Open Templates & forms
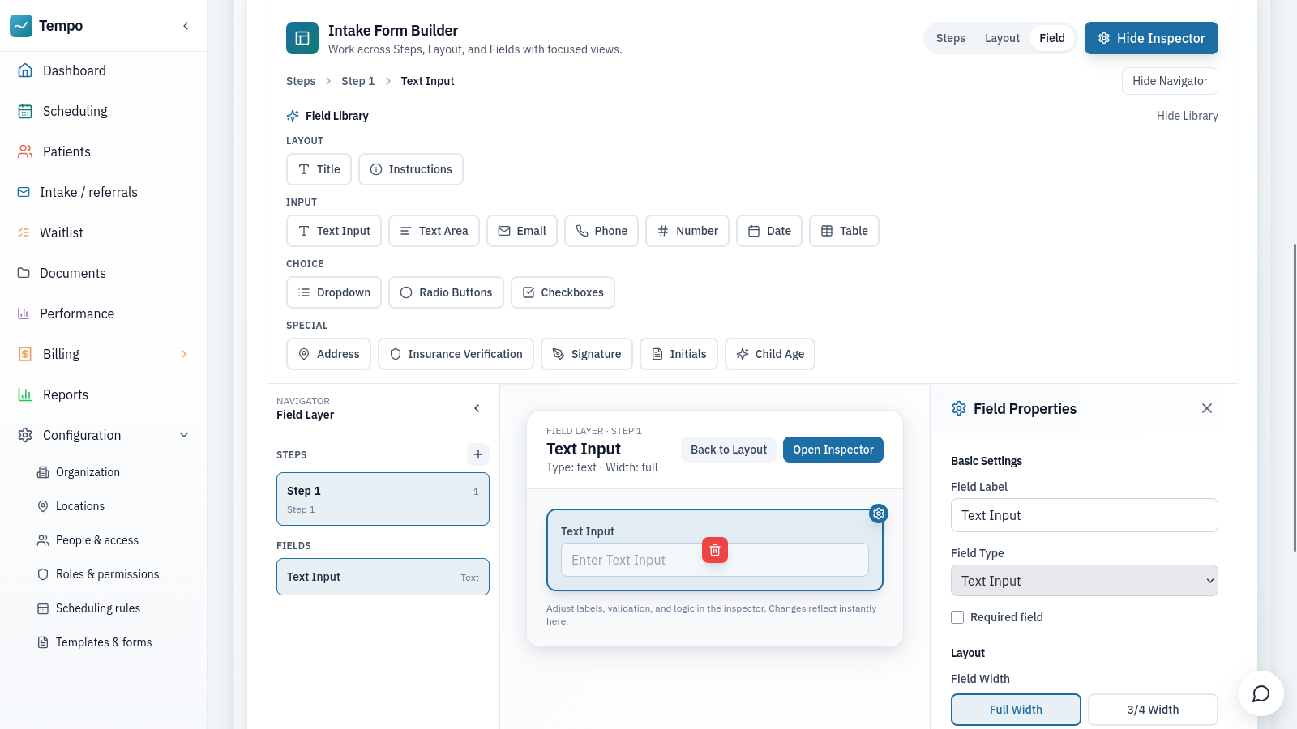The height and width of the screenshot is (729, 1297). 103,642
